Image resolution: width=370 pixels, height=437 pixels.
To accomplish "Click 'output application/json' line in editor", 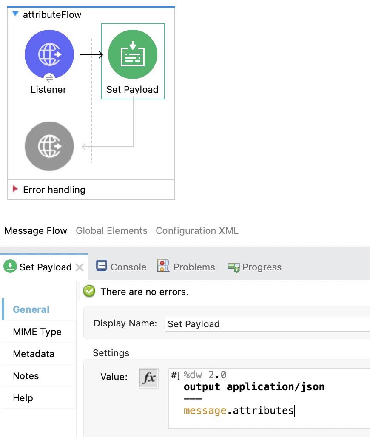I will click(x=254, y=387).
